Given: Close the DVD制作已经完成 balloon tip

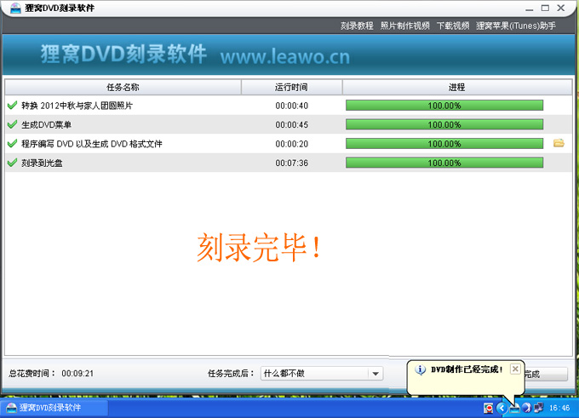Looking at the screenshot, I should click(515, 369).
